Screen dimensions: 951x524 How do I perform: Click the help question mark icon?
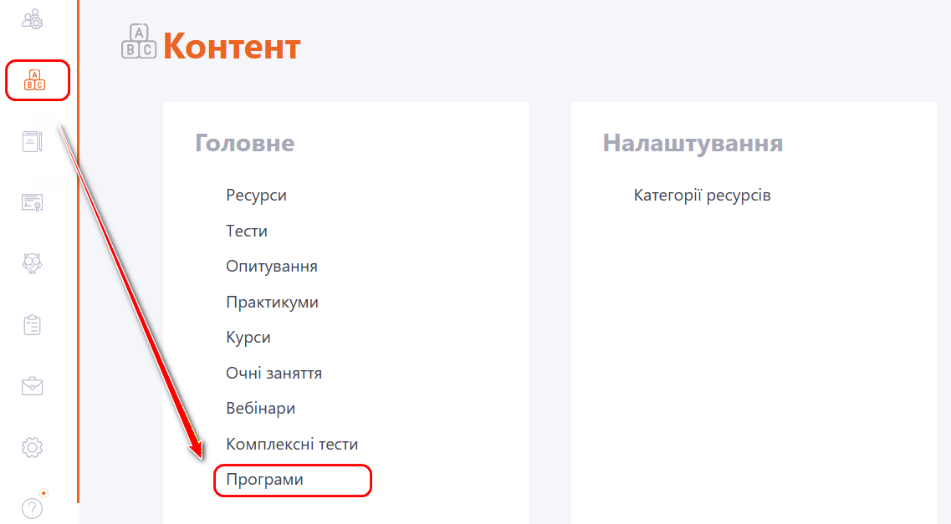click(x=32, y=507)
